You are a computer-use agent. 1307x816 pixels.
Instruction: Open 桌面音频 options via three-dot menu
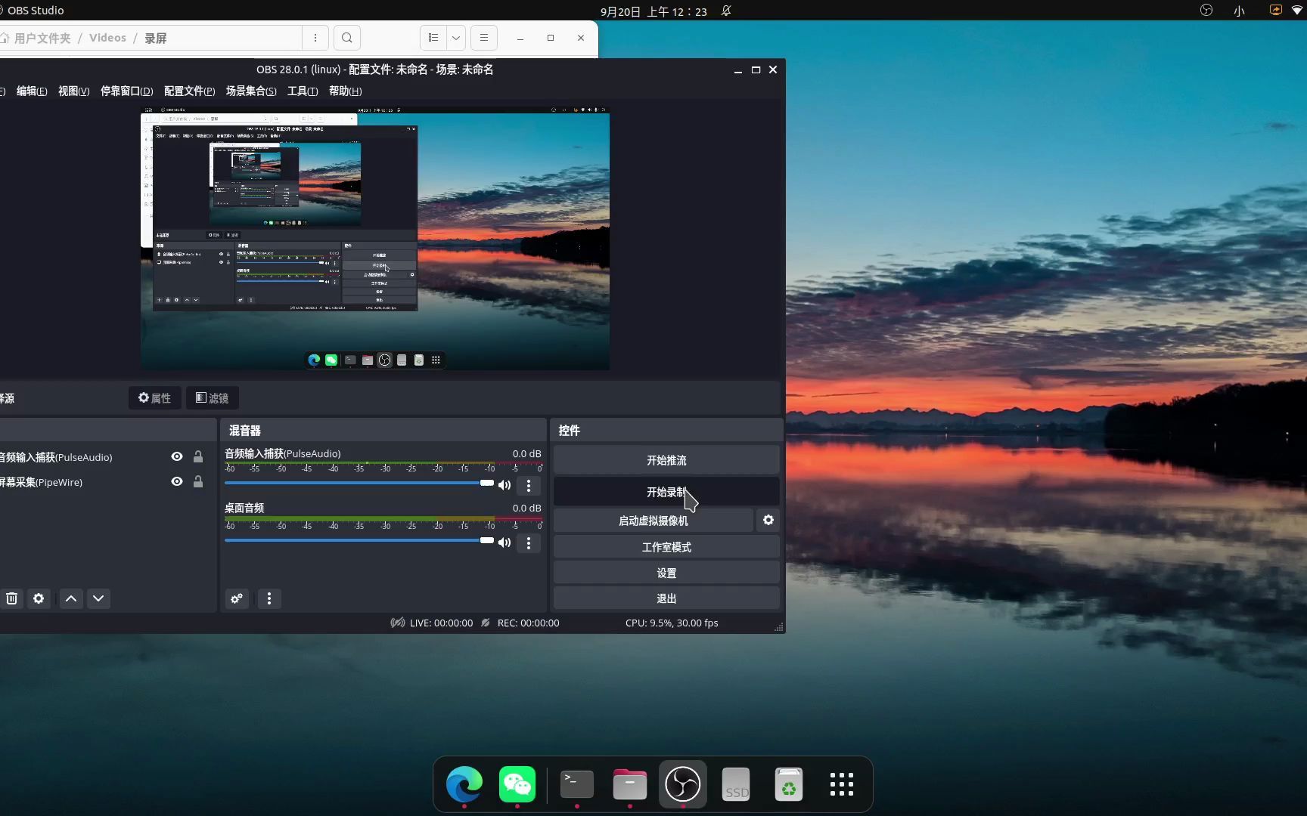[528, 543]
